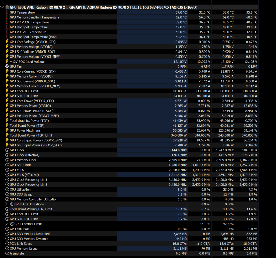Click the 0.040 V minimum GPU Core Voltage value

click(x=204, y=42)
